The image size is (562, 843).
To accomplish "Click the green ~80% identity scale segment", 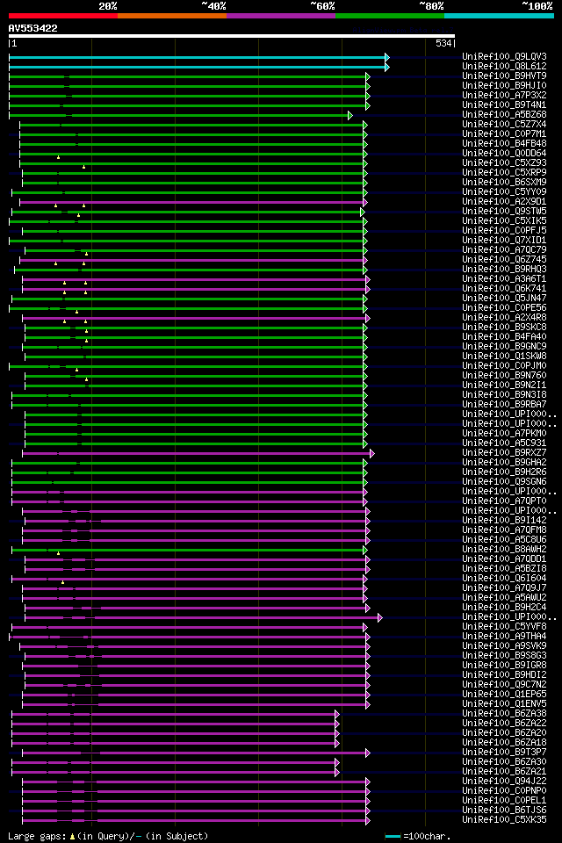I will 390,16.
